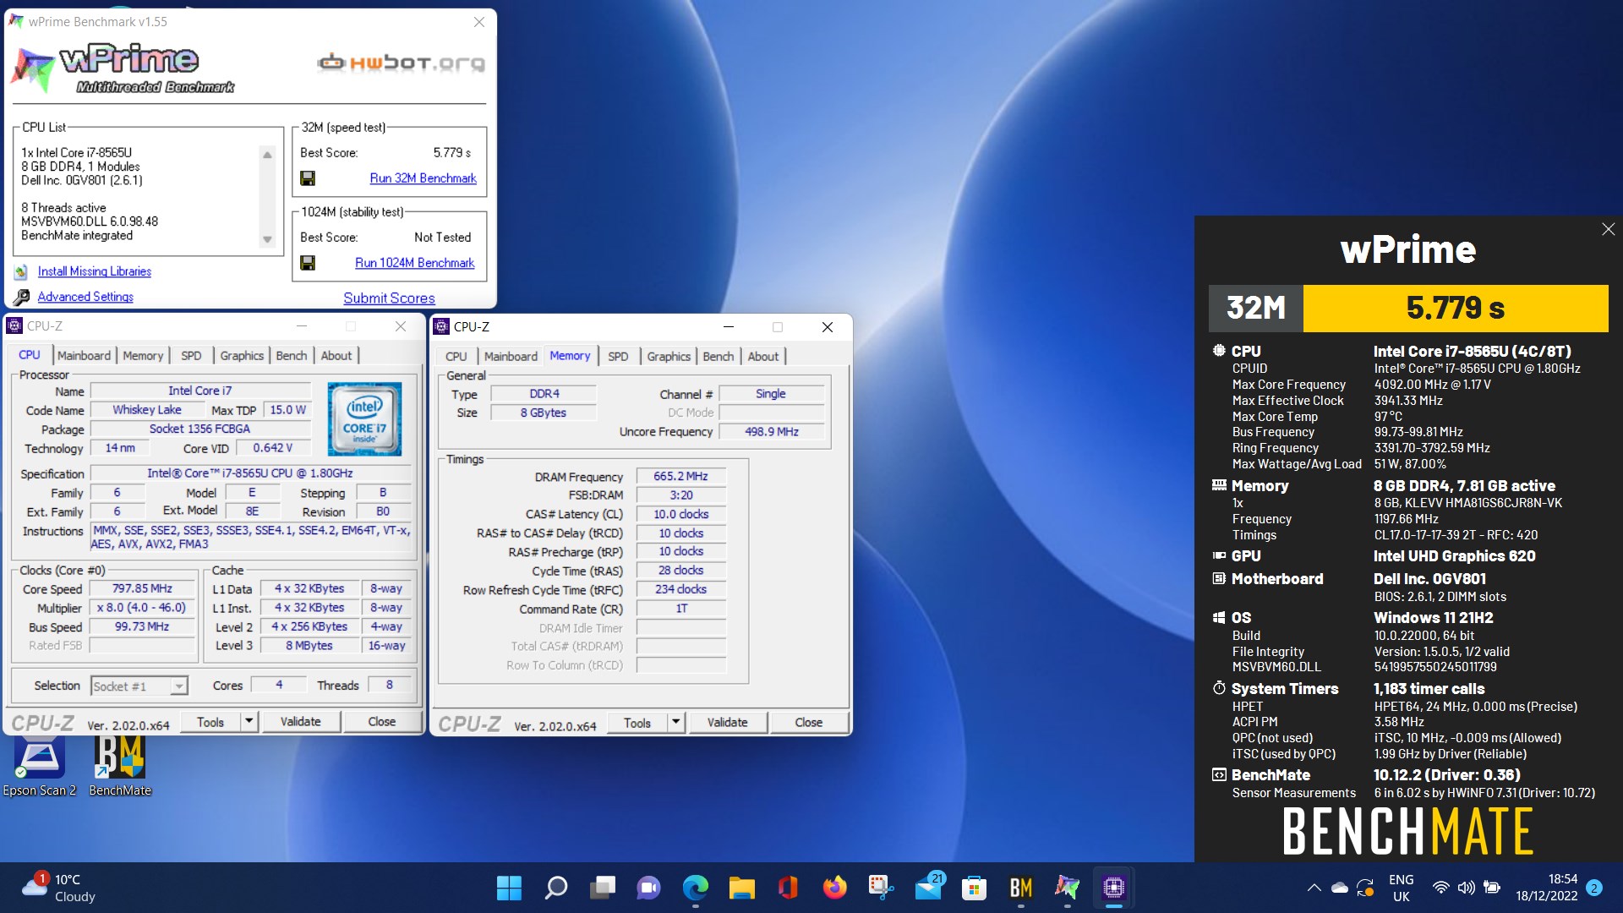
Task: Open the Chat app on the taskbar
Action: [x=648, y=888]
